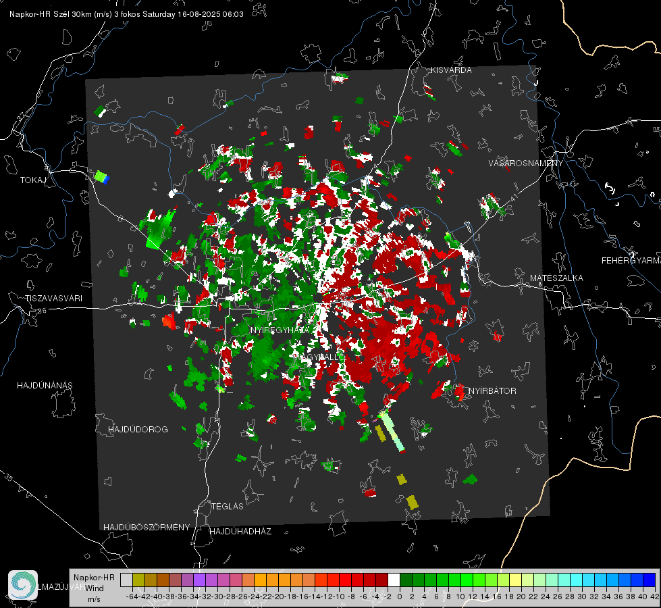The image size is (661, 608).
Task: Select the VÁSÁROSNAMÉNY town label
Action: coord(526,163)
